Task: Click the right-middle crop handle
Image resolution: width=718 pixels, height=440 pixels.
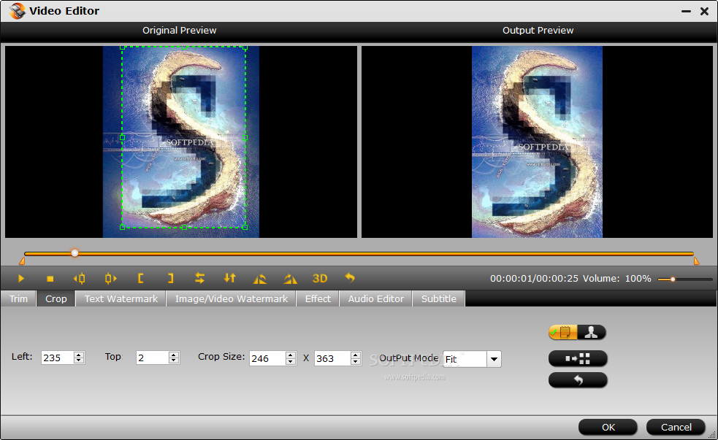Action: (x=245, y=137)
